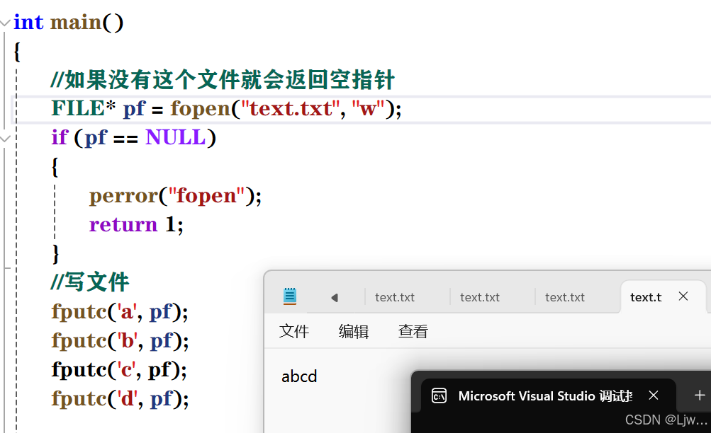Click the int main() declaration
Image resolution: width=711 pixels, height=433 pixels.
(x=69, y=22)
